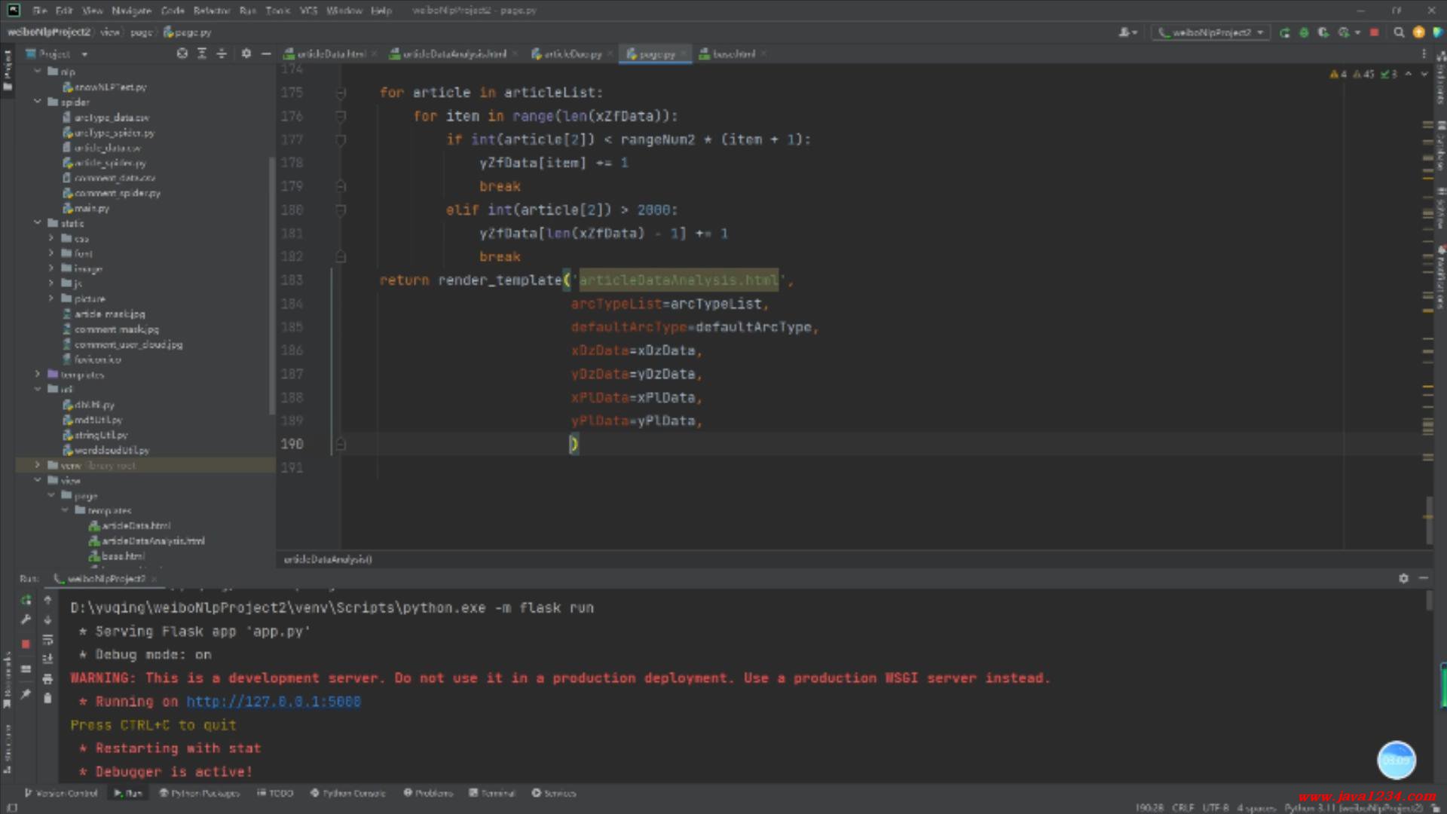The width and height of the screenshot is (1447, 814).
Task: Open the Run panel wrench settings icon
Action: [x=26, y=620]
